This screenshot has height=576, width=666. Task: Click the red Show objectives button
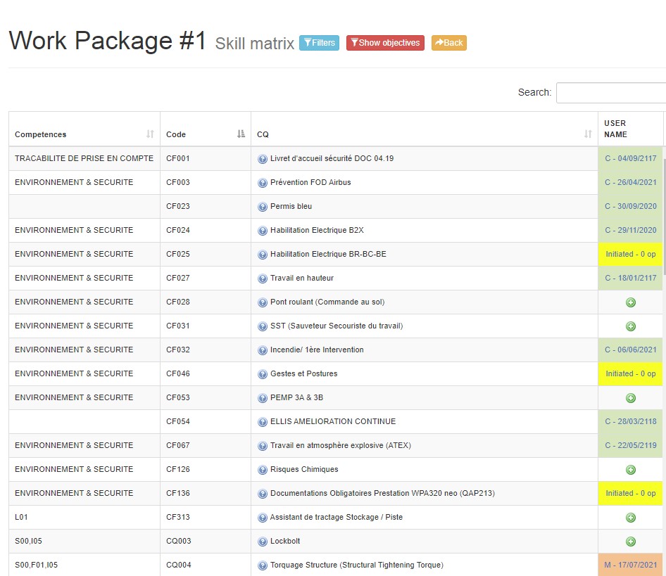point(385,43)
